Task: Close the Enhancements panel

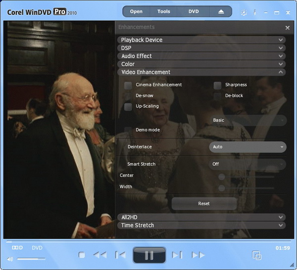Action: (287, 28)
